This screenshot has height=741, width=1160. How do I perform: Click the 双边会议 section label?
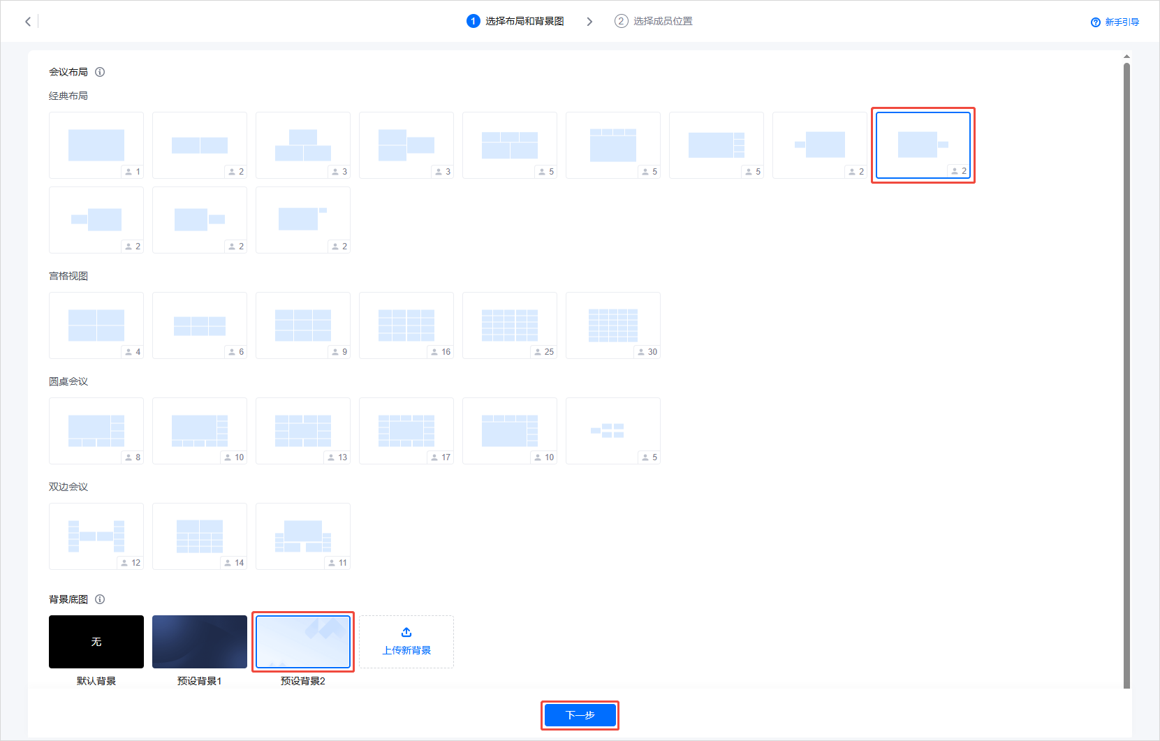(68, 487)
